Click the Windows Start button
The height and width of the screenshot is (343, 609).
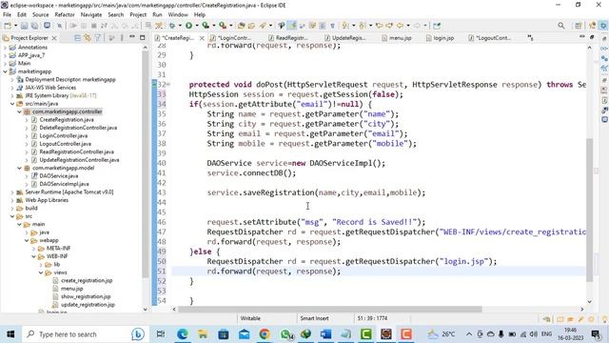[10, 334]
